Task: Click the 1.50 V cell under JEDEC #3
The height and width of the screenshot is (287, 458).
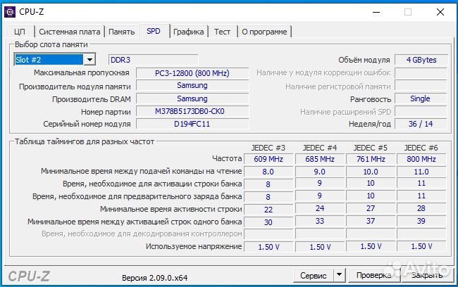Action: (268, 247)
